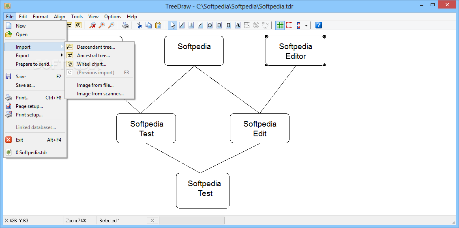This screenshot has width=459, height=228.
Task: Click the zoom in magnifier icon
Action: click(102, 25)
